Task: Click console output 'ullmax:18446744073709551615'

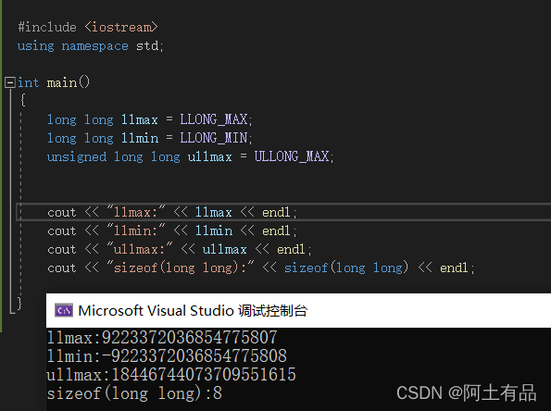Action: coord(171,375)
